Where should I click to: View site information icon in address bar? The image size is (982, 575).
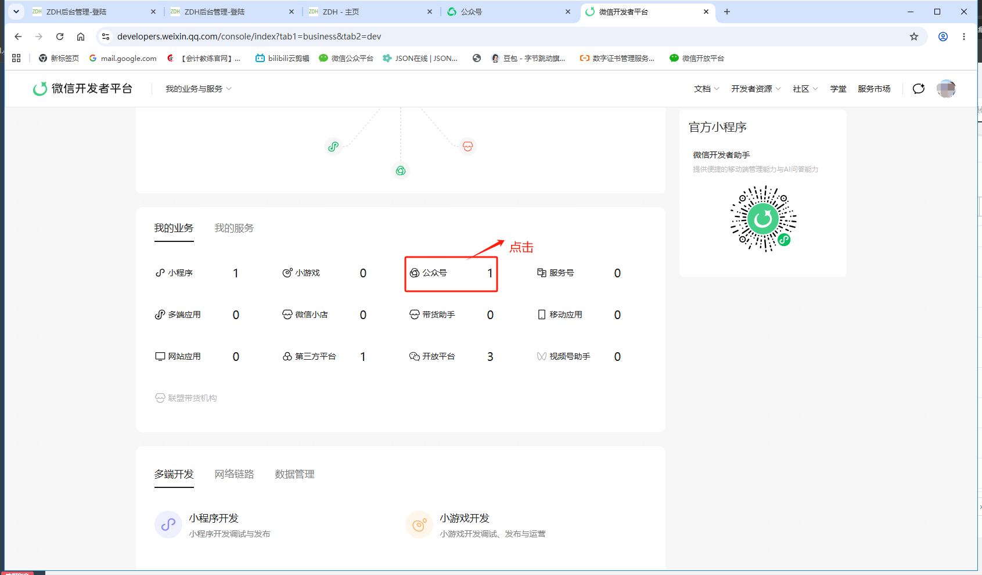point(106,37)
